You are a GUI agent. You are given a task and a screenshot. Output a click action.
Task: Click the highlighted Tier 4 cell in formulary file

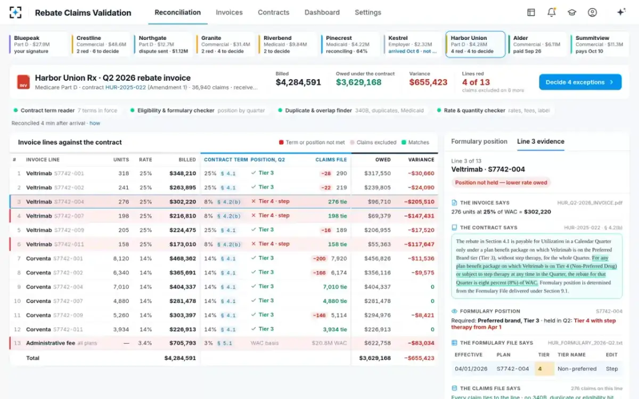coord(544,369)
